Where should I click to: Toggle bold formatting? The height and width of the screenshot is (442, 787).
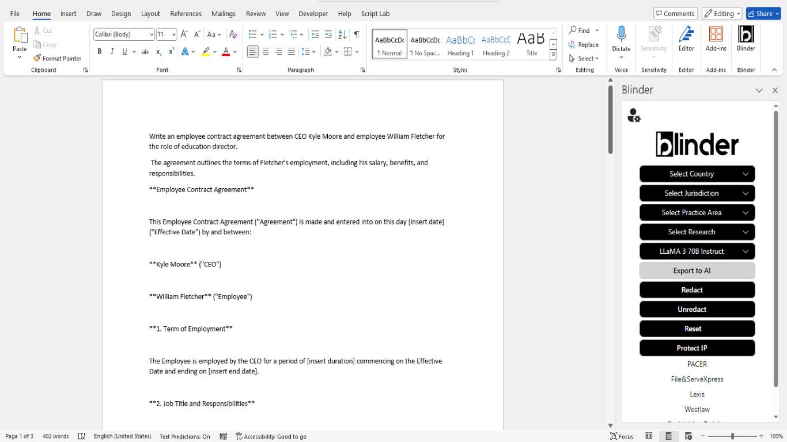coord(99,51)
